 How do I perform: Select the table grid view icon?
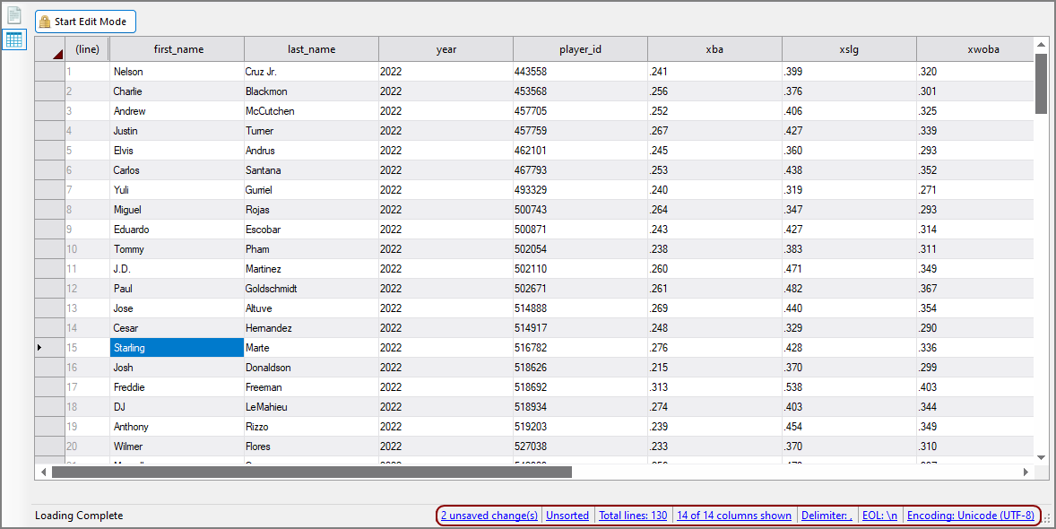[14, 39]
